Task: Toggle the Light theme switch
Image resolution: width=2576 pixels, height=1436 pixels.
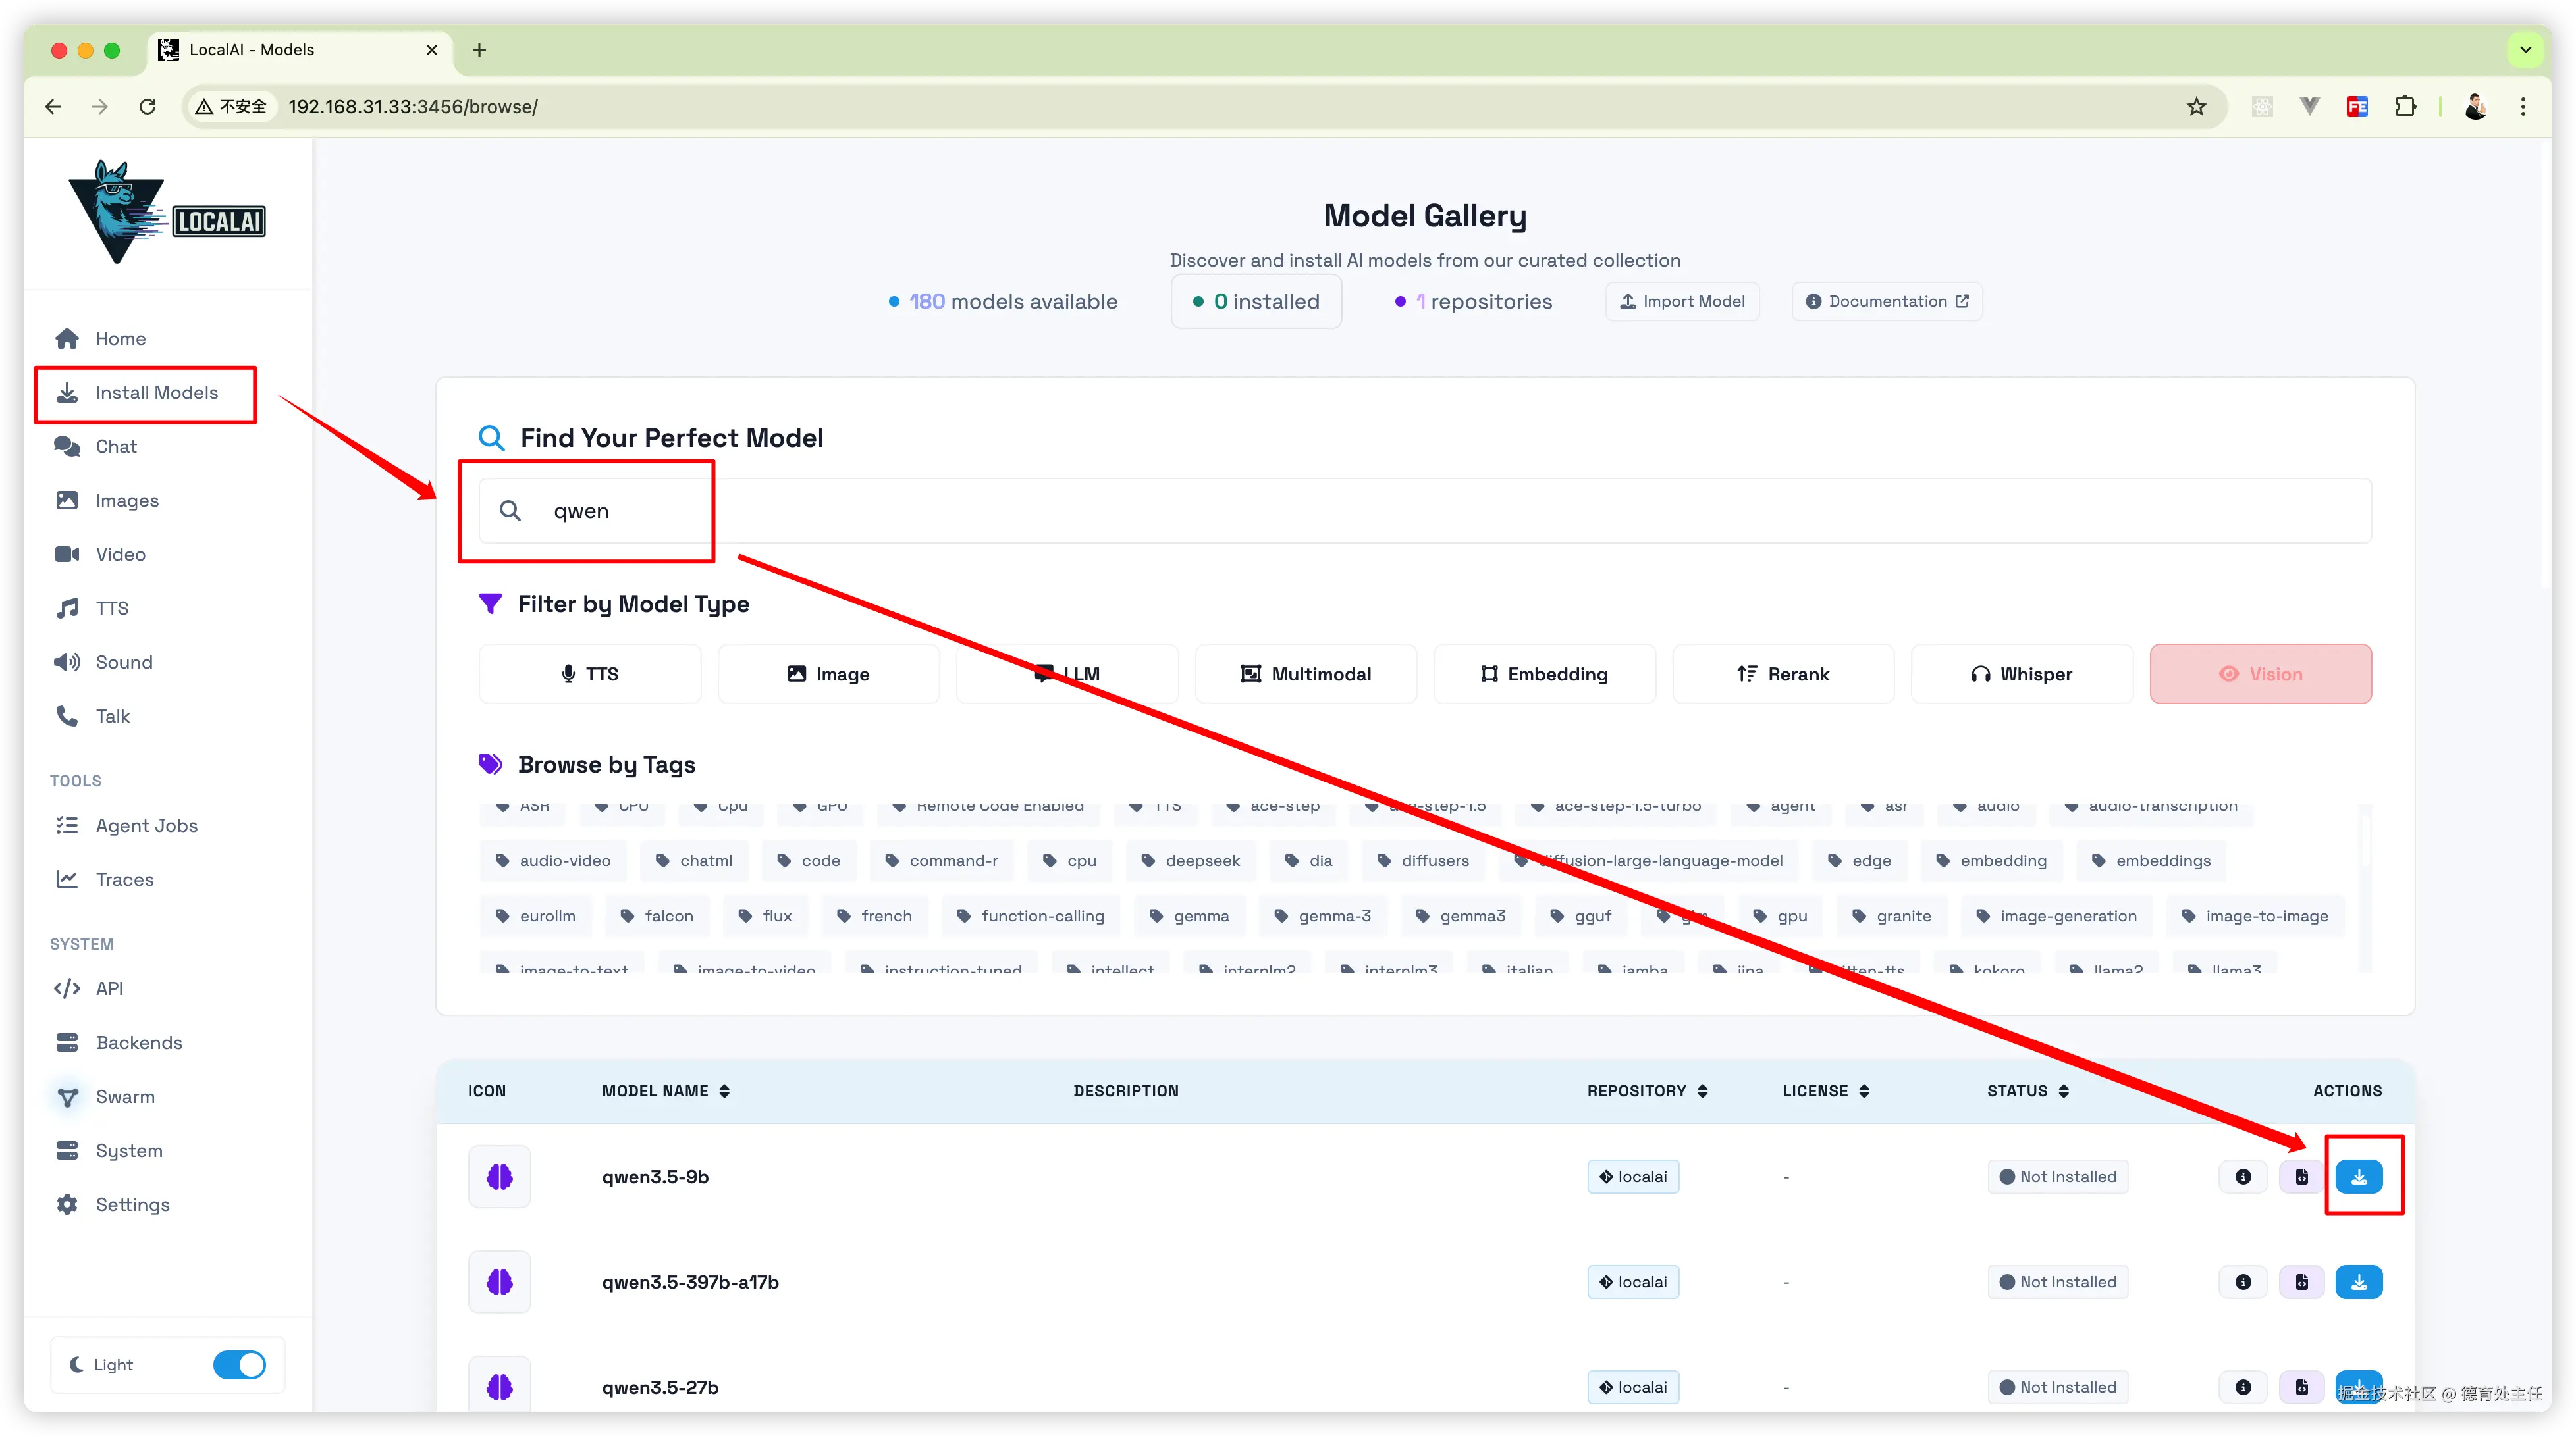Action: 239,1364
